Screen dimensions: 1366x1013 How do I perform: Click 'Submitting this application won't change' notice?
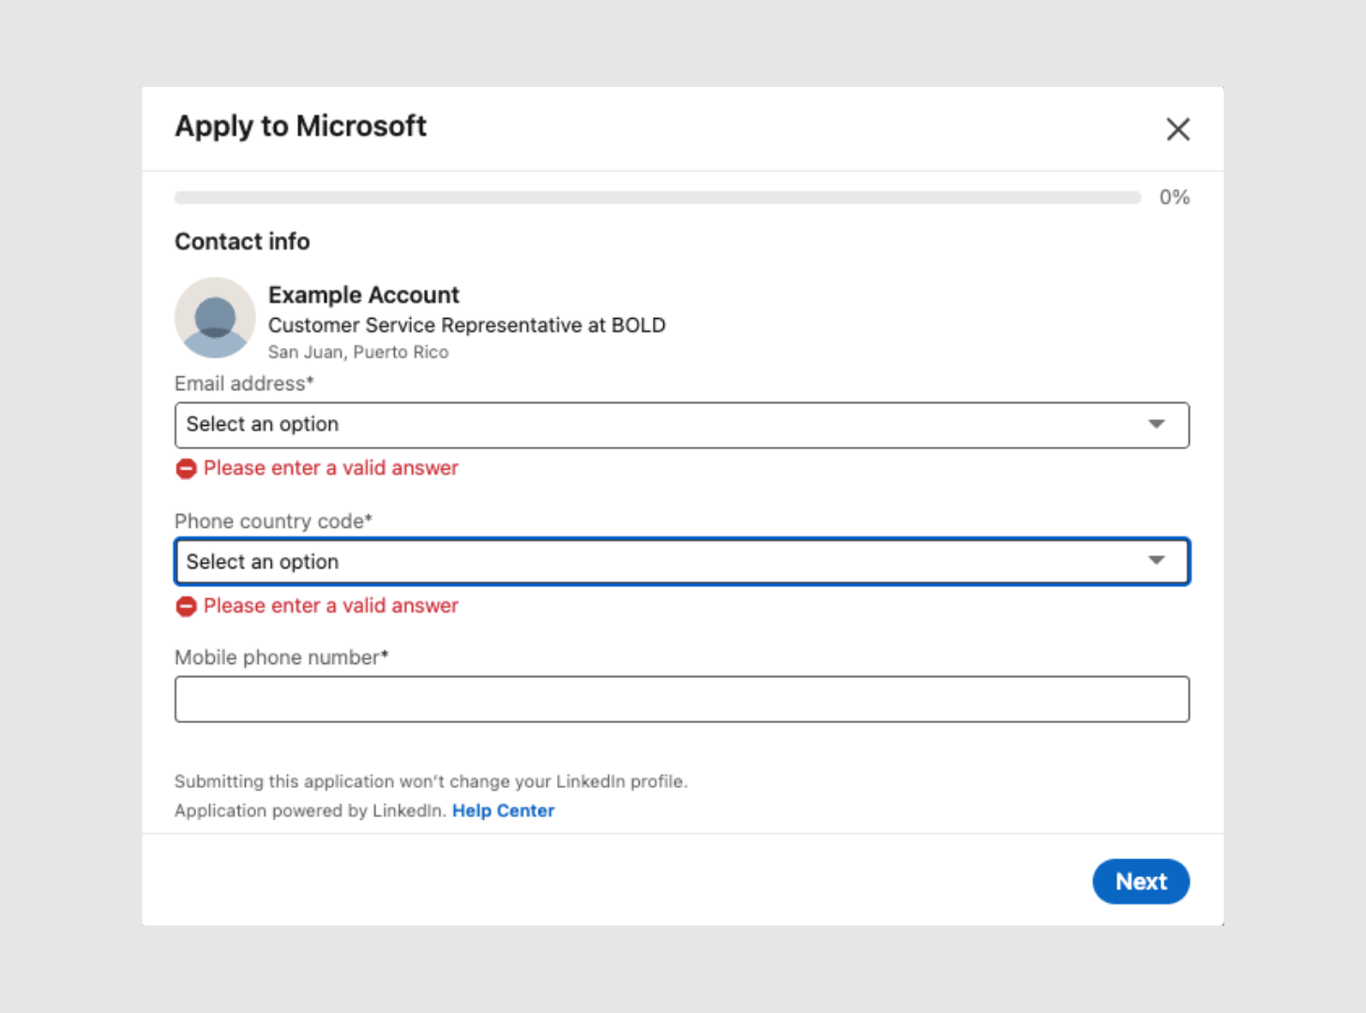point(431,781)
